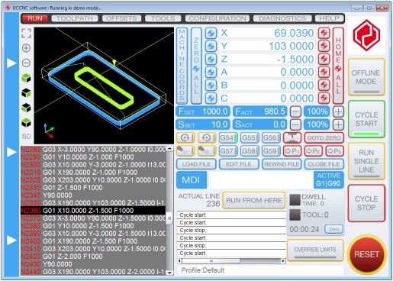Screen dimensions: 393x281
Task: Click the LOAD FILE button
Action: 196,164
